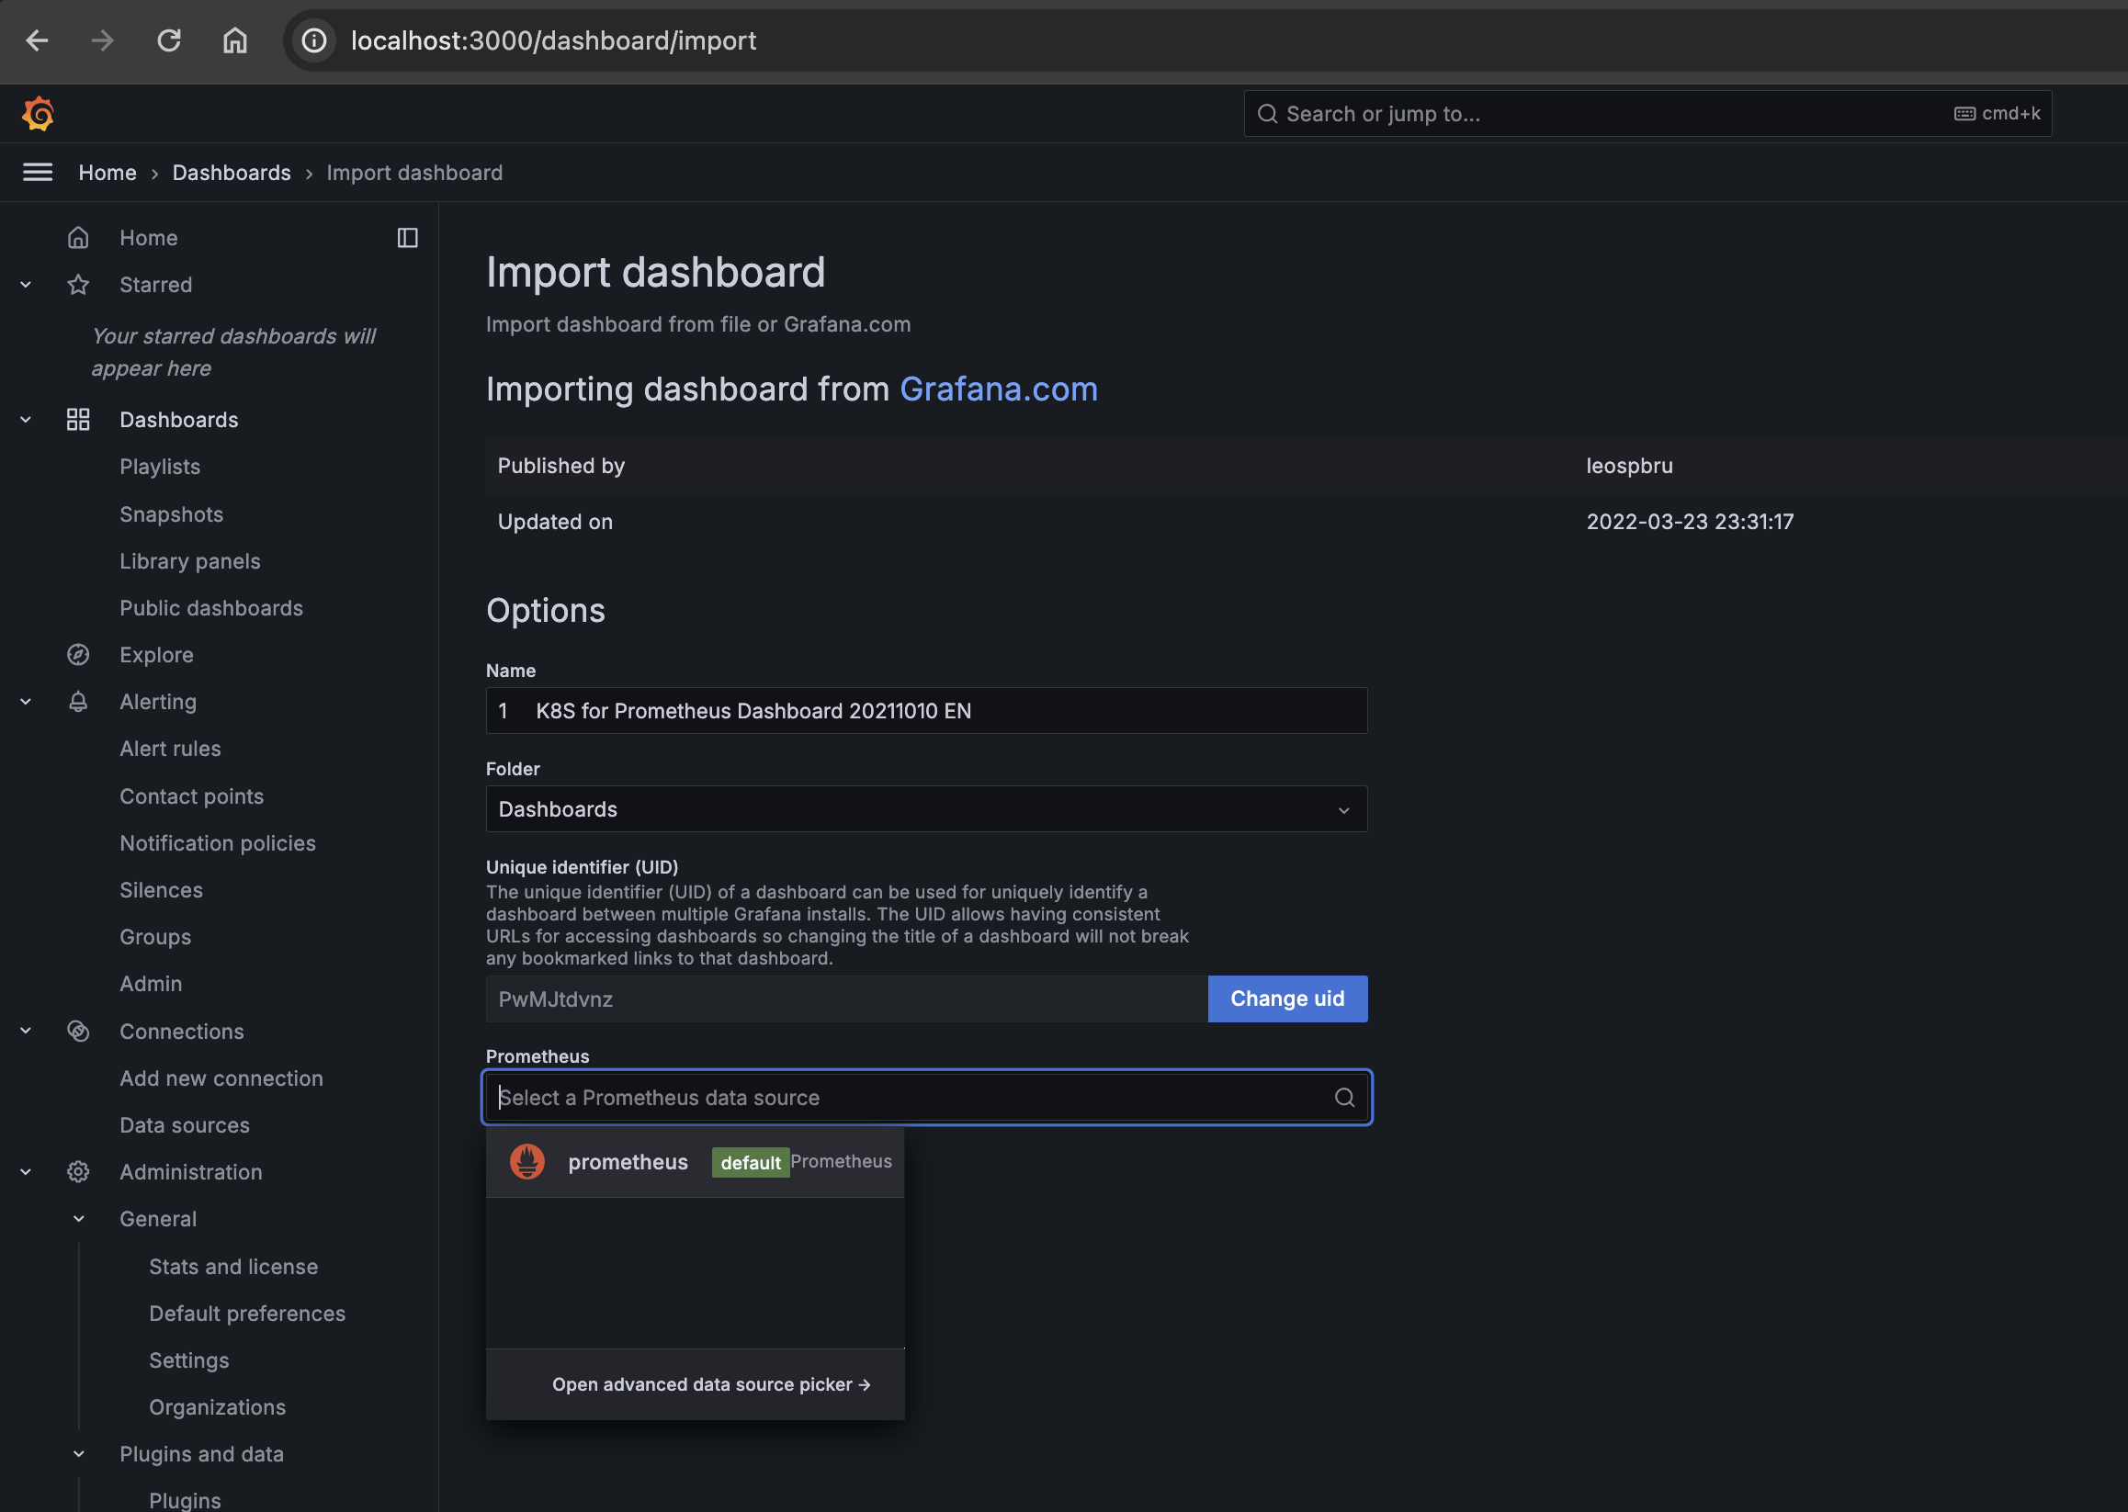
Task: Follow the Grafana.com link
Action: (999, 389)
